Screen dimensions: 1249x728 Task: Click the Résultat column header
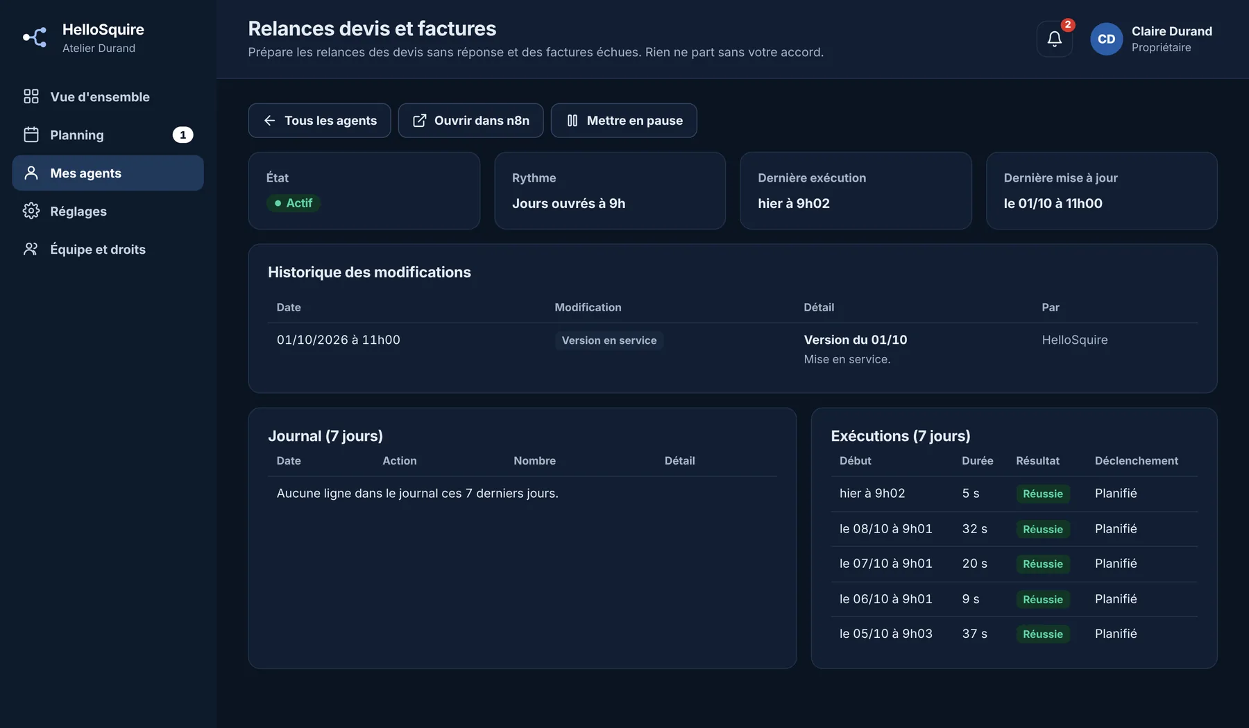(x=1037, y=460)
